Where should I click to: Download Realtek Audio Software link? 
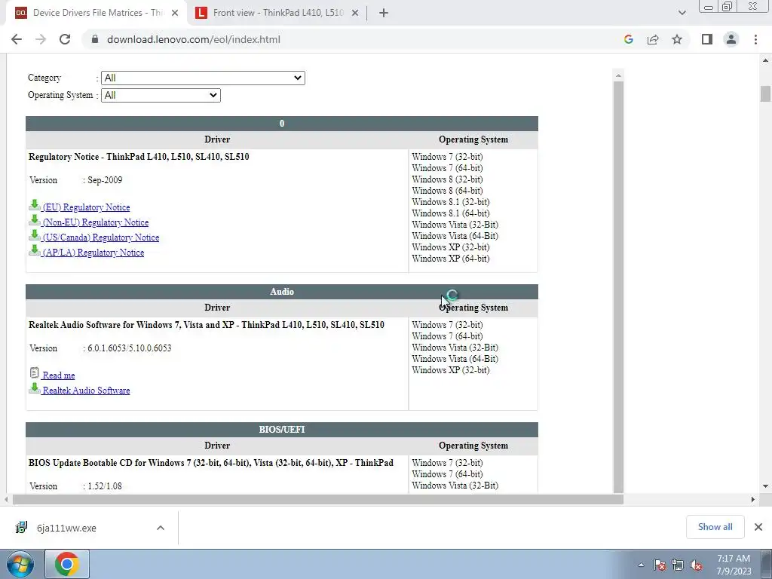[x=86, y=391]
